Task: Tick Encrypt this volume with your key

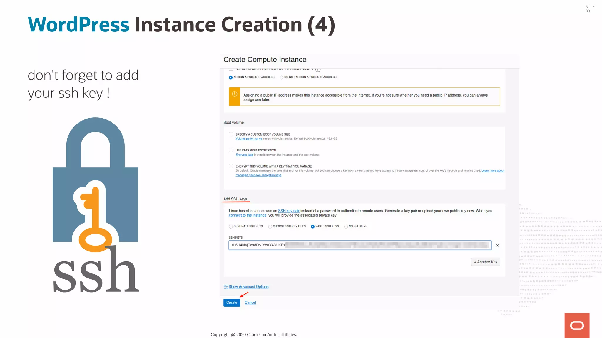Action: point(231,166)
